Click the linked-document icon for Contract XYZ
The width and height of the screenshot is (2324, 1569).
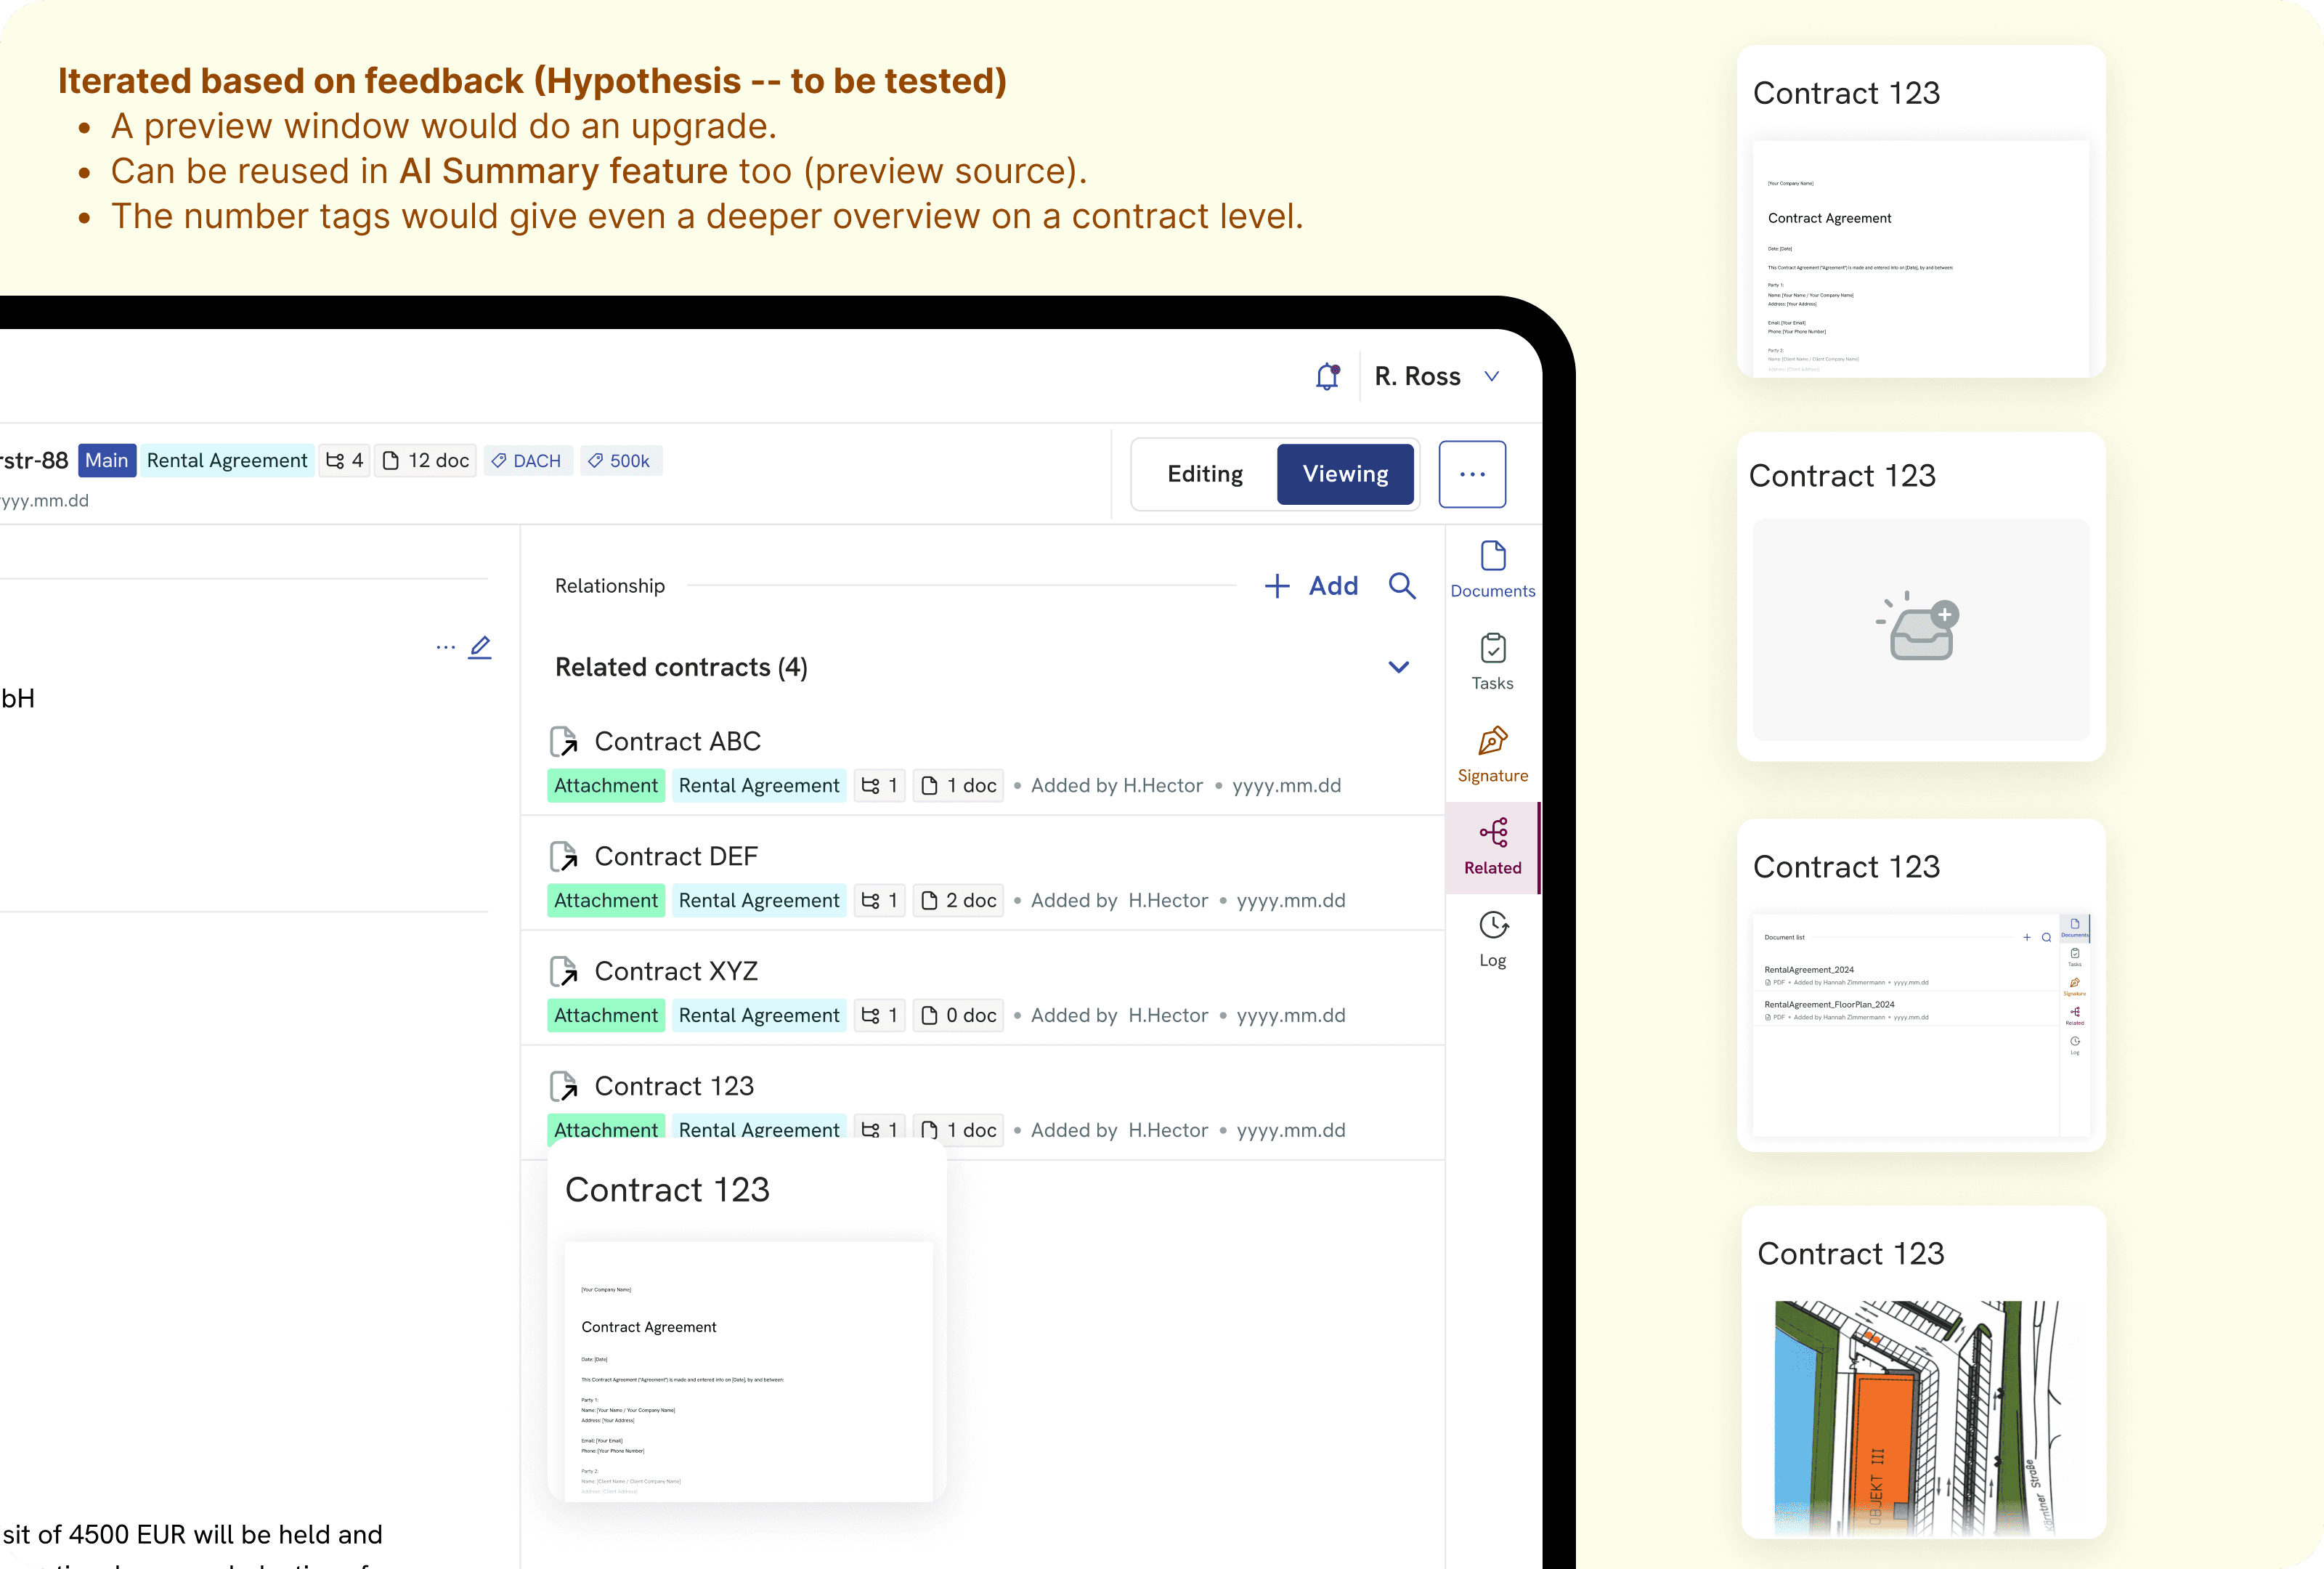click(x=564, y=972)
